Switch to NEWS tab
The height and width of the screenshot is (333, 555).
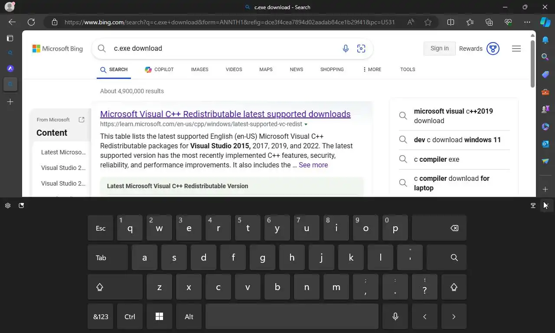click(x=297, y=69)
